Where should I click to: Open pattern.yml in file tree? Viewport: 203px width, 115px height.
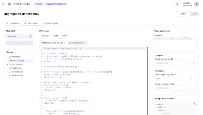coord(17,68)
